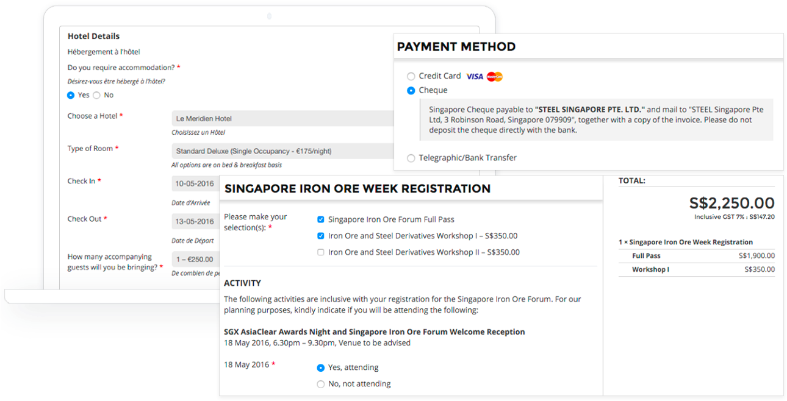
Task: Click the MasterCard icon
Action: [x=495, y=76]
